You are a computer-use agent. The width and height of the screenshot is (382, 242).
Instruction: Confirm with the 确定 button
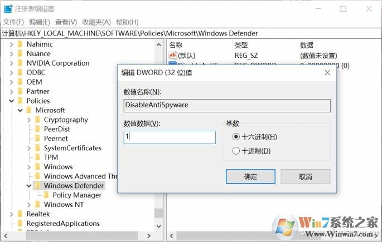(250, 177)
